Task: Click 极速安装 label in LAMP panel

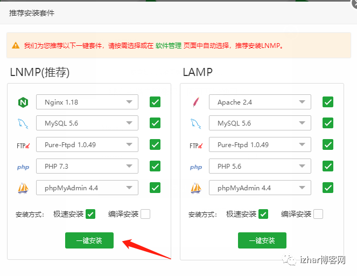Action: [241, 214]
